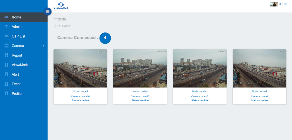Toggle the sidebar hamburger menu button

pos(48,11)
